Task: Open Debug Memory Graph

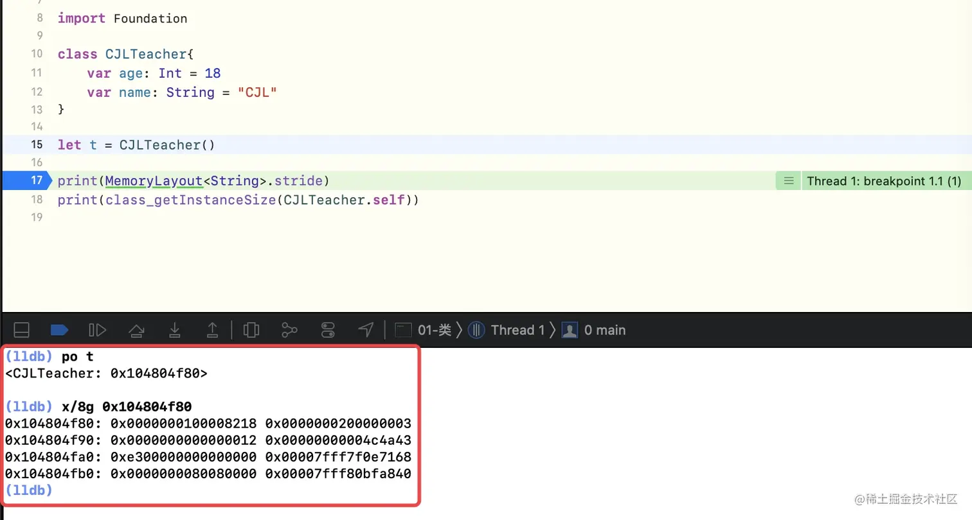Action: click(x=289, y=330)
